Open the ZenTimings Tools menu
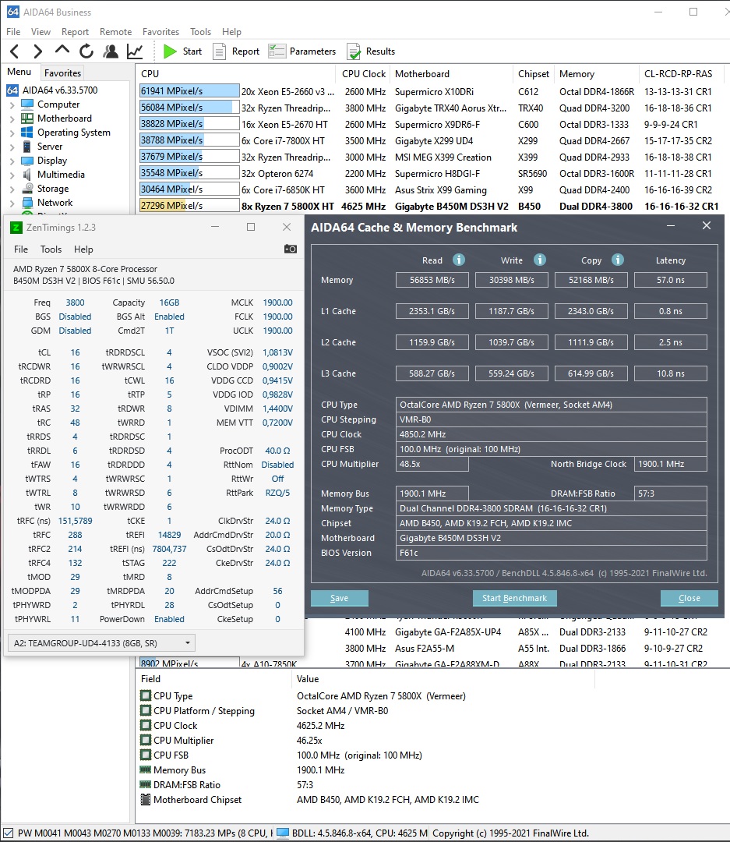730x842 pixels. [51, 249]
